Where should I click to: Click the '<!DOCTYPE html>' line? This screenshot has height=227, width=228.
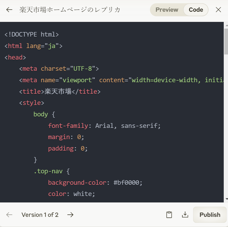tap(32, 34)
